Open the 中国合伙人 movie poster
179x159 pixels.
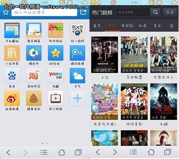(x=164, y=55)
